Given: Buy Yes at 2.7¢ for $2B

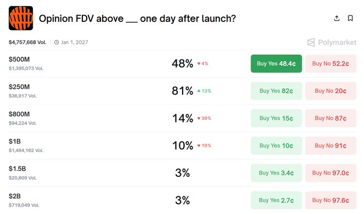Looking at the screenshot, I should pyautogui.click(x=276, y=200).
